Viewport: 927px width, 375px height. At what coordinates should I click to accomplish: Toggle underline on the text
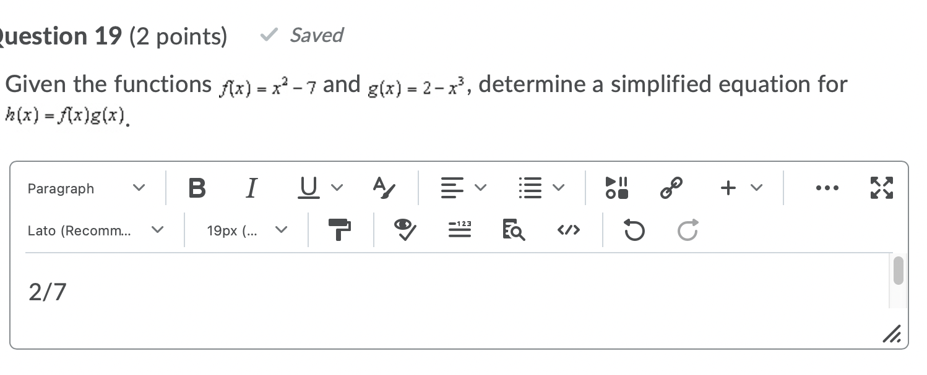[x=308, y=187]
